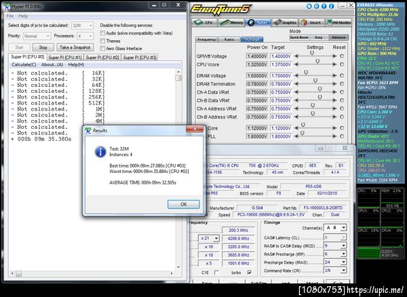Click the left arrow for Ch-A Data VRef
The image size is (407, 297).
coord(296,92)
